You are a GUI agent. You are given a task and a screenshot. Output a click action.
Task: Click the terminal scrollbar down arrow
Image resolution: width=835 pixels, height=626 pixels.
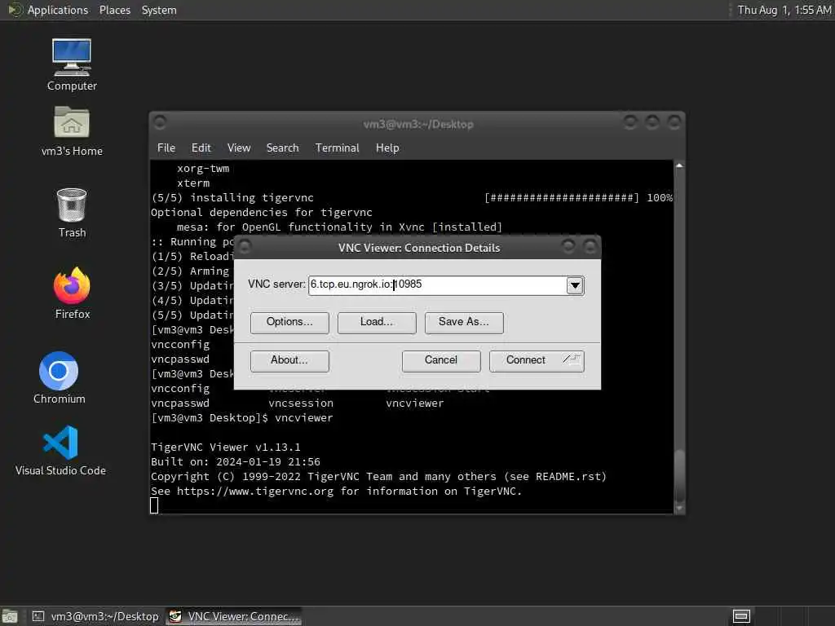[679, 509]
